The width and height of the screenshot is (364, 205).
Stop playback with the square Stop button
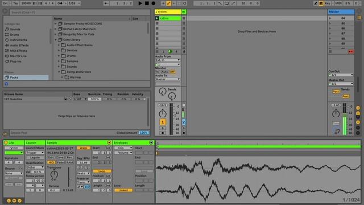(x=147, y=3)
